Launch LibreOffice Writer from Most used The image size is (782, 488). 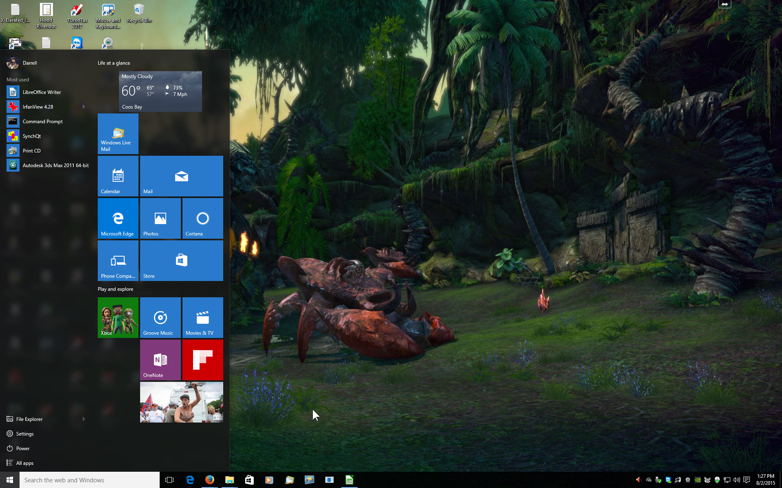42,92
